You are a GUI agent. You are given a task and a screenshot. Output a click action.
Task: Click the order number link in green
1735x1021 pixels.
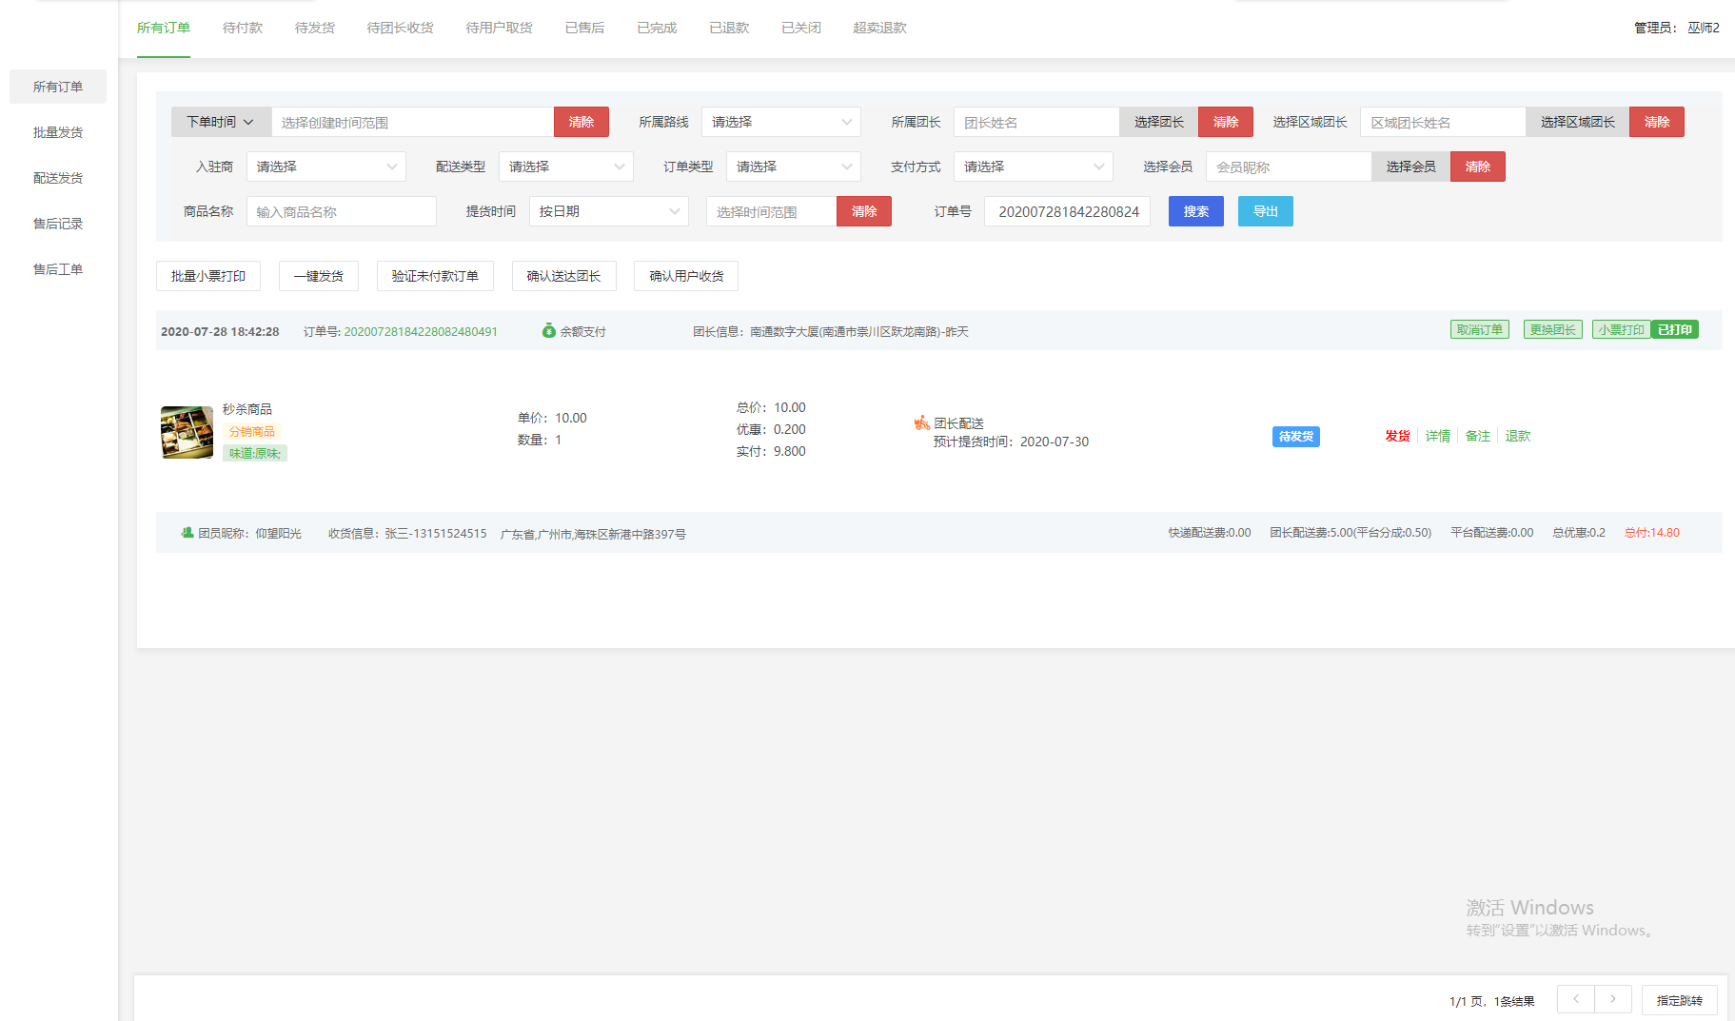point(421,332)
